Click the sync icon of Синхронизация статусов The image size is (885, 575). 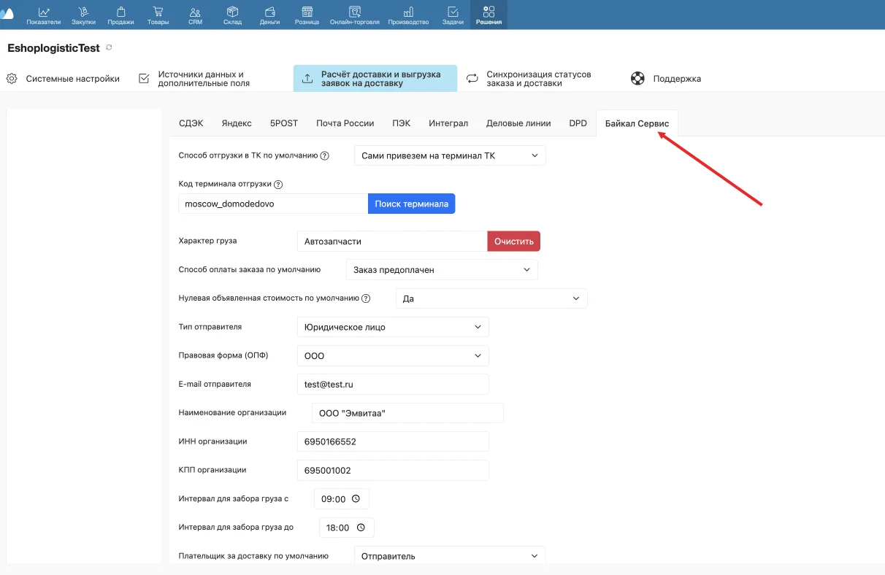tap(472, 79)
